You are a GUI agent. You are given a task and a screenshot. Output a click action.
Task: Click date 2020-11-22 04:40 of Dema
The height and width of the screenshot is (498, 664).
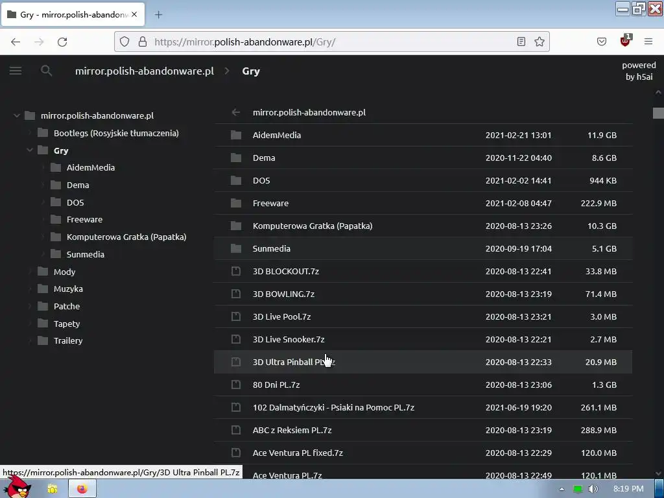tap(518, 158)
